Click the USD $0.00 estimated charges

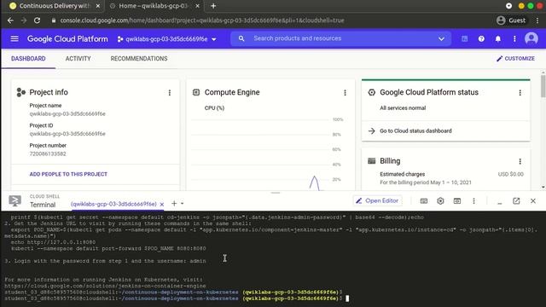tap(511, 174)
